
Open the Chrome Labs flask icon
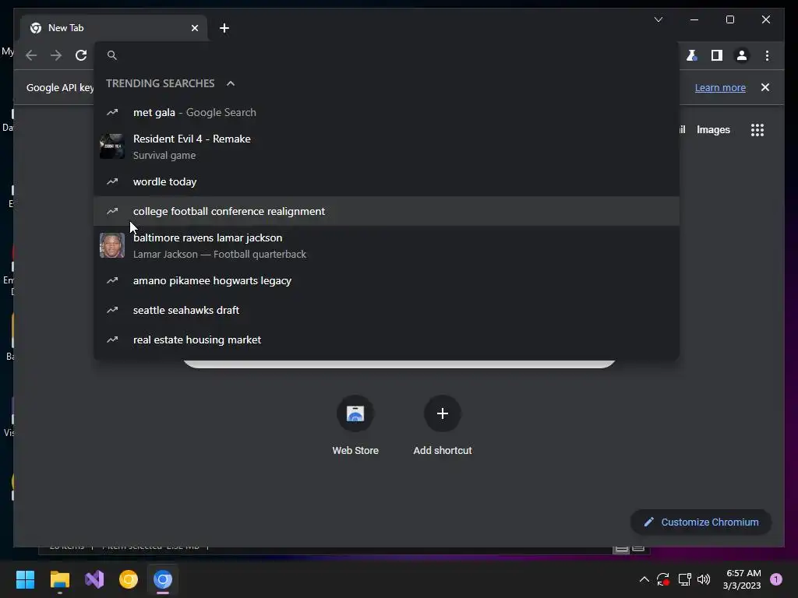pos(692,55)
